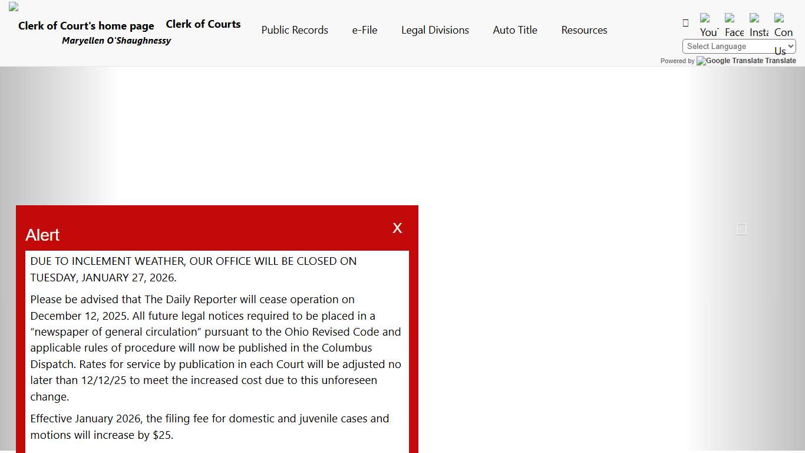Viewport: 805px width, 453px height.
Task: Expand the Public Records menu
Action: click(x=295, y=30)
